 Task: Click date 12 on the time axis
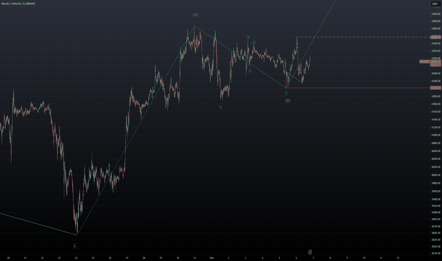398,258
